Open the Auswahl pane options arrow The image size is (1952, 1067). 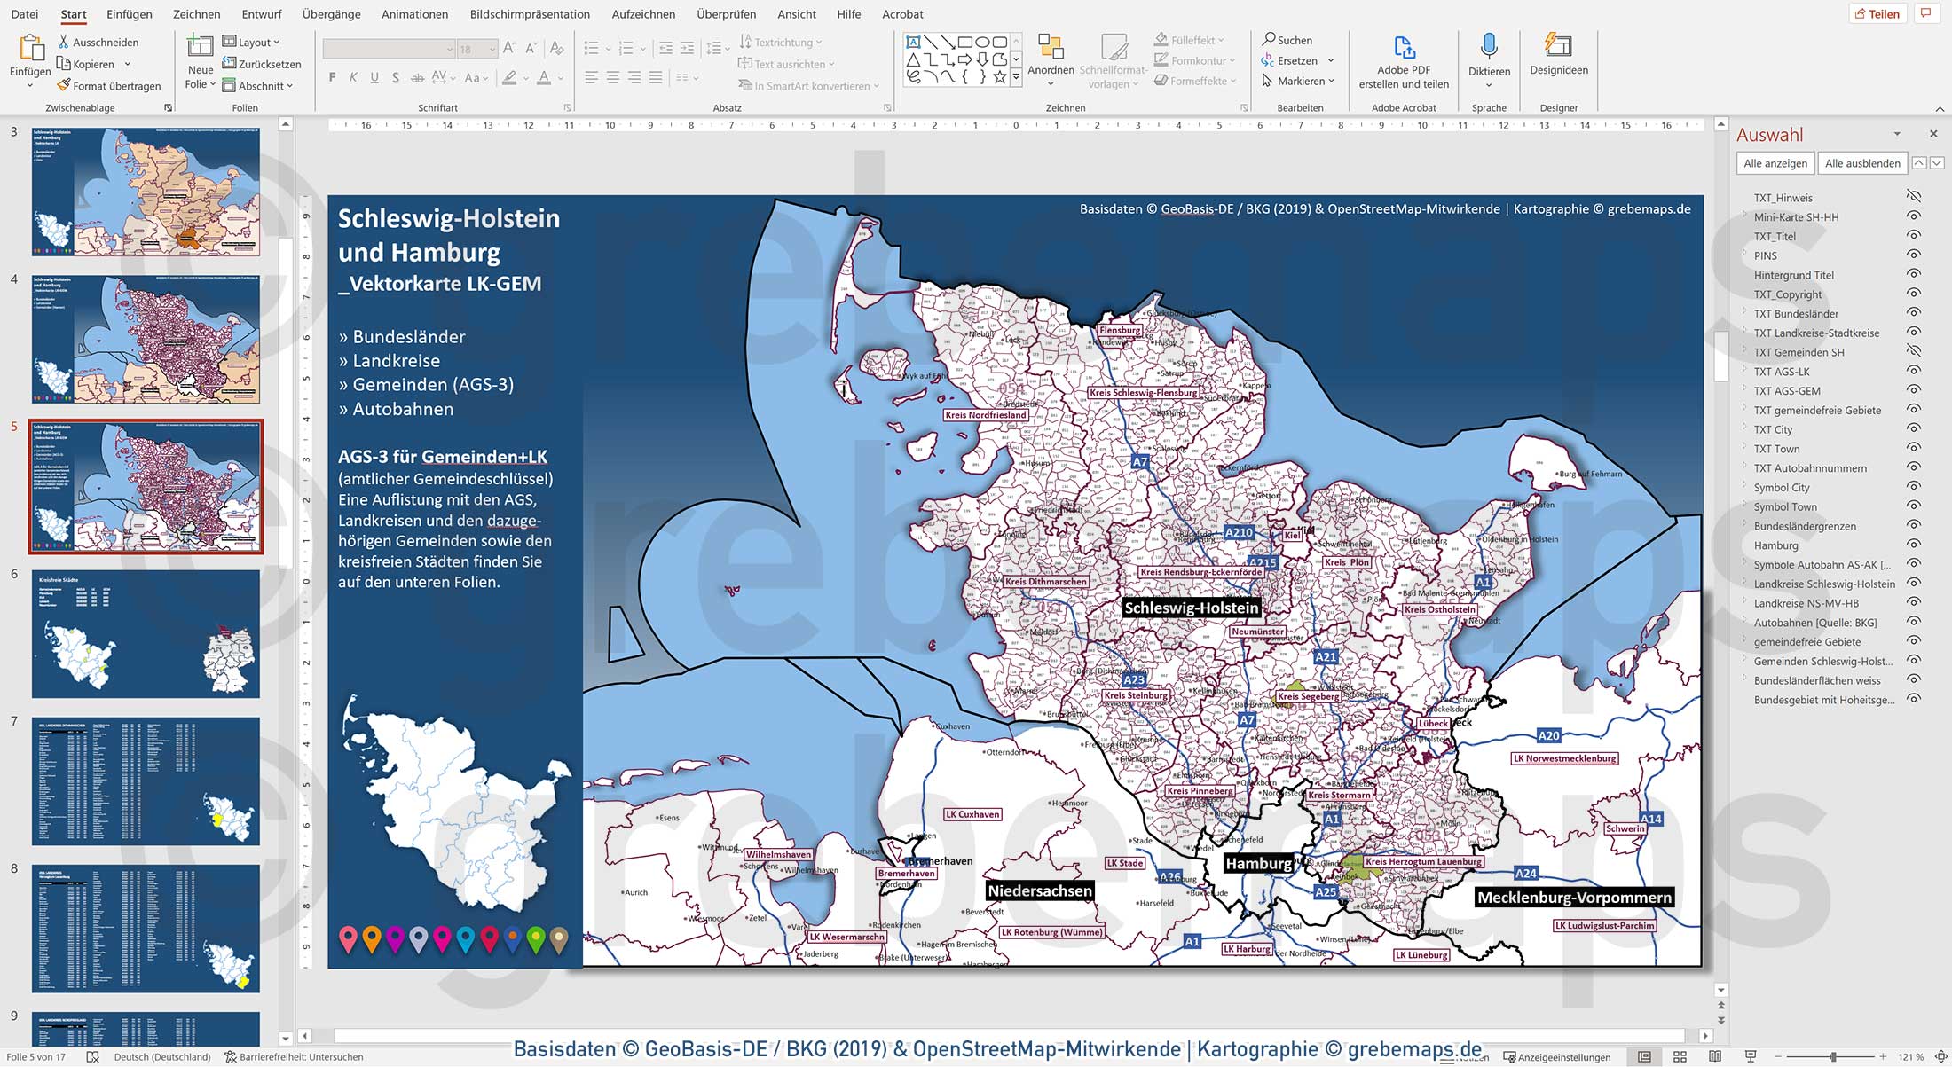coord(1897,134)
